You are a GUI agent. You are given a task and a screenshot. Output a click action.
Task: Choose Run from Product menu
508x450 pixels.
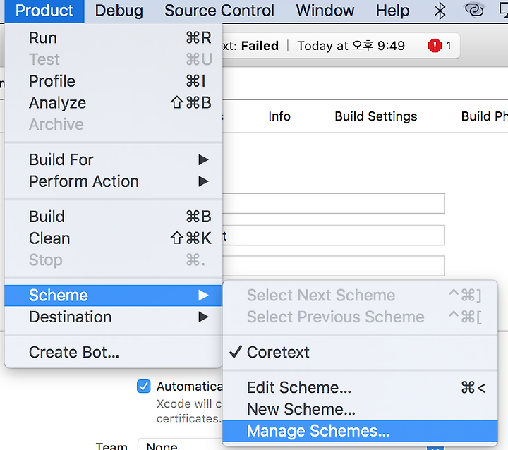point(114,37)
